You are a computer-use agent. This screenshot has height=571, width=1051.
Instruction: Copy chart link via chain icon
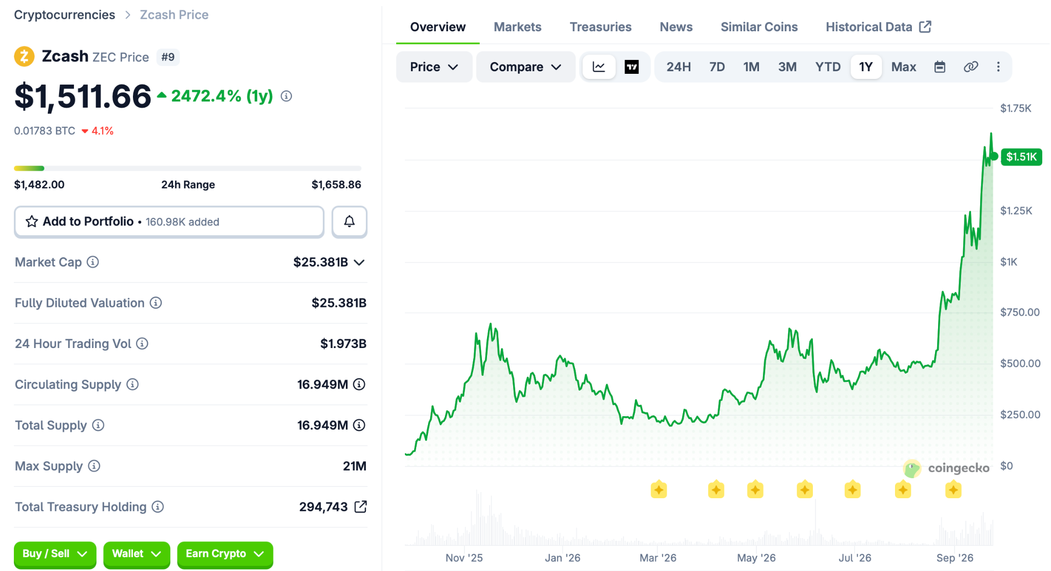[x=970, y=67]
